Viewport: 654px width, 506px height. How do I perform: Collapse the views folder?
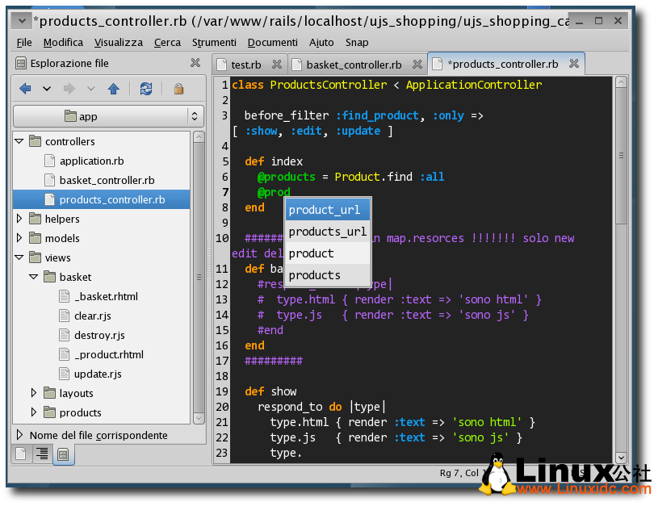click(19, 257)
